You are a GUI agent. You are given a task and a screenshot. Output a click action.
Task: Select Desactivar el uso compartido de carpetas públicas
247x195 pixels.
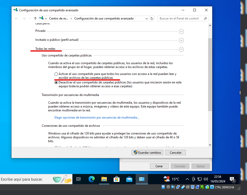pos(56,82)
